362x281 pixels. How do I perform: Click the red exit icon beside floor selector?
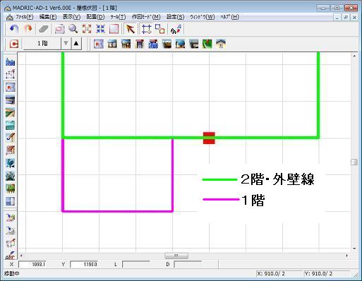tap(14, 44)
